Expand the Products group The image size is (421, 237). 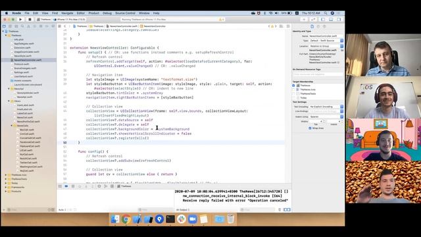click(x=6, y=192)
